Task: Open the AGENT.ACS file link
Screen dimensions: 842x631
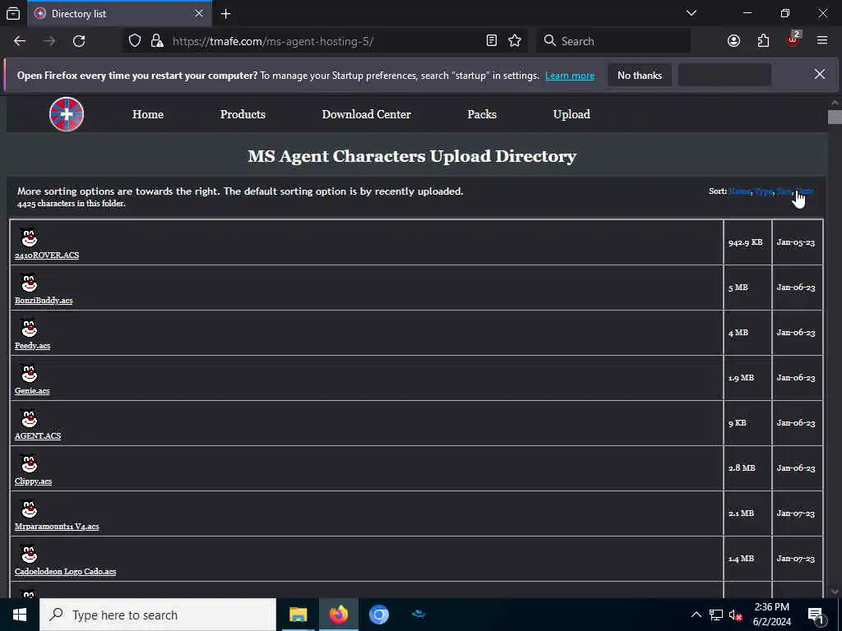Action: point(38,435)
